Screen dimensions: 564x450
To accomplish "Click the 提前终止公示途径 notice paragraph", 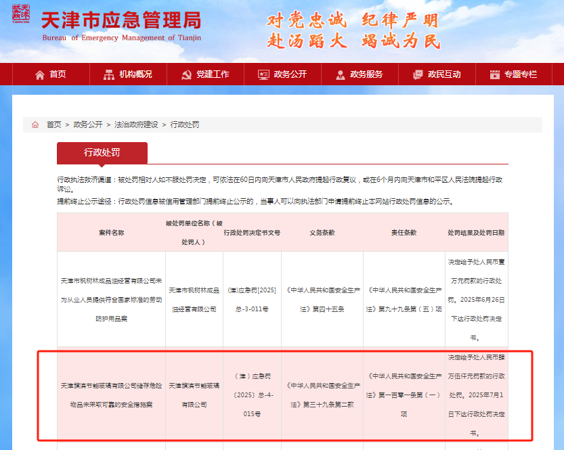I will click(x=257, y=201).
